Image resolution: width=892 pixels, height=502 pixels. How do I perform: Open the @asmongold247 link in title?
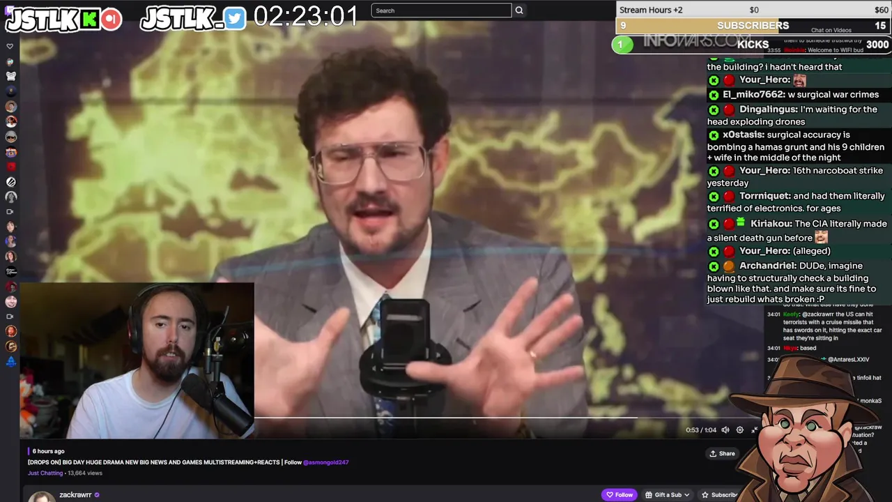[x=325, y=462]
